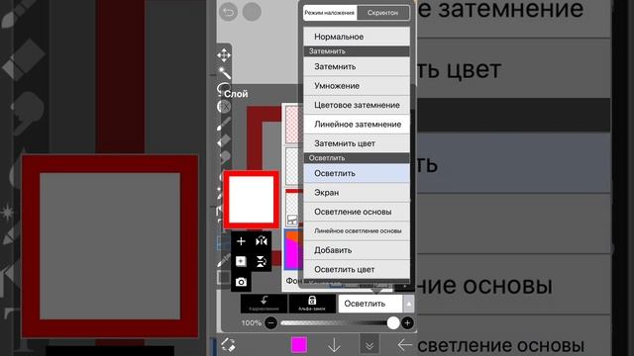634x356 pixels.
Task: Click the Clipping (Кадрирование) button
Action: click(264, 304)
